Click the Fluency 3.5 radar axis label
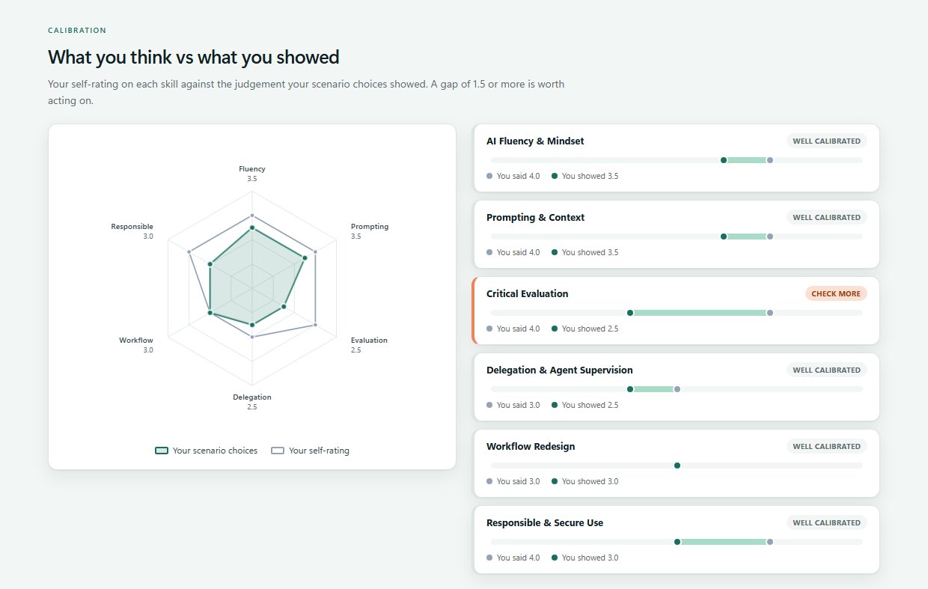 click(x=252, y=174)
